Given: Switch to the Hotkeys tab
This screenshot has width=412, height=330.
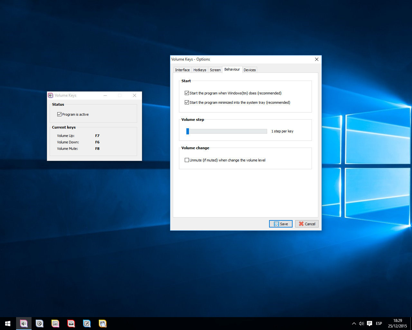Looking at the screenshot, I should pyautogui.click(x=200, y=70).
